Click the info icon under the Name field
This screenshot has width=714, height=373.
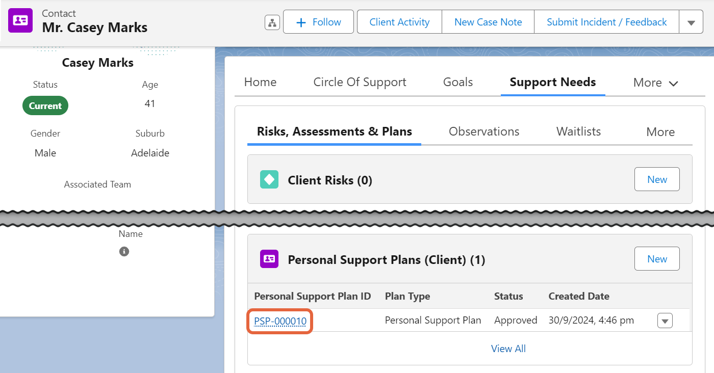click(124, 251)
